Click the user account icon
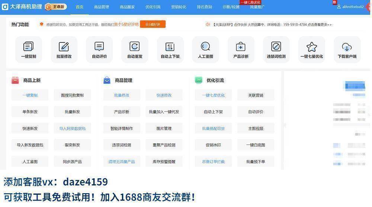The width and height of the screenshot is (372, 207). pyautogui.click(x=339, y=7)
